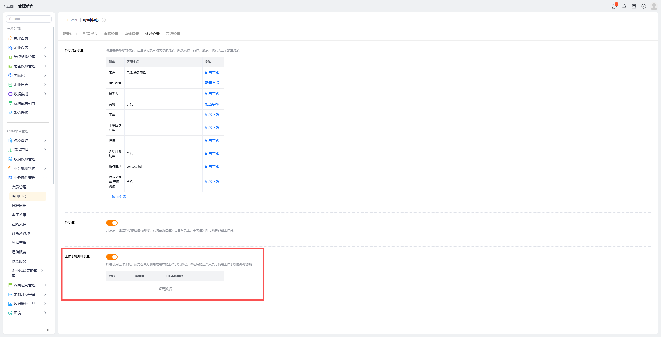Click the 环境 lightning icon
The image size is (661, 337).
coord(10,313)
